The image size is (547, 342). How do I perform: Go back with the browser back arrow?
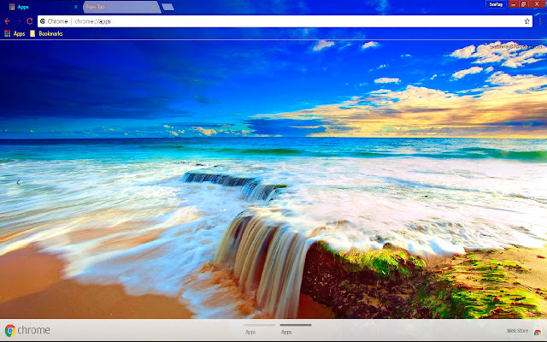[7, 21]
